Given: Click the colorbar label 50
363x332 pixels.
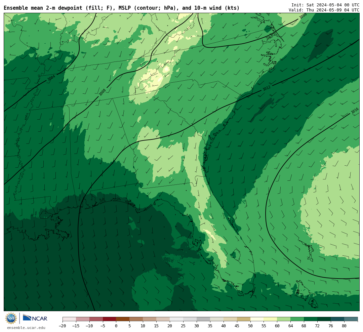Looking at the screenshot, I should click(x=250, y=326).
